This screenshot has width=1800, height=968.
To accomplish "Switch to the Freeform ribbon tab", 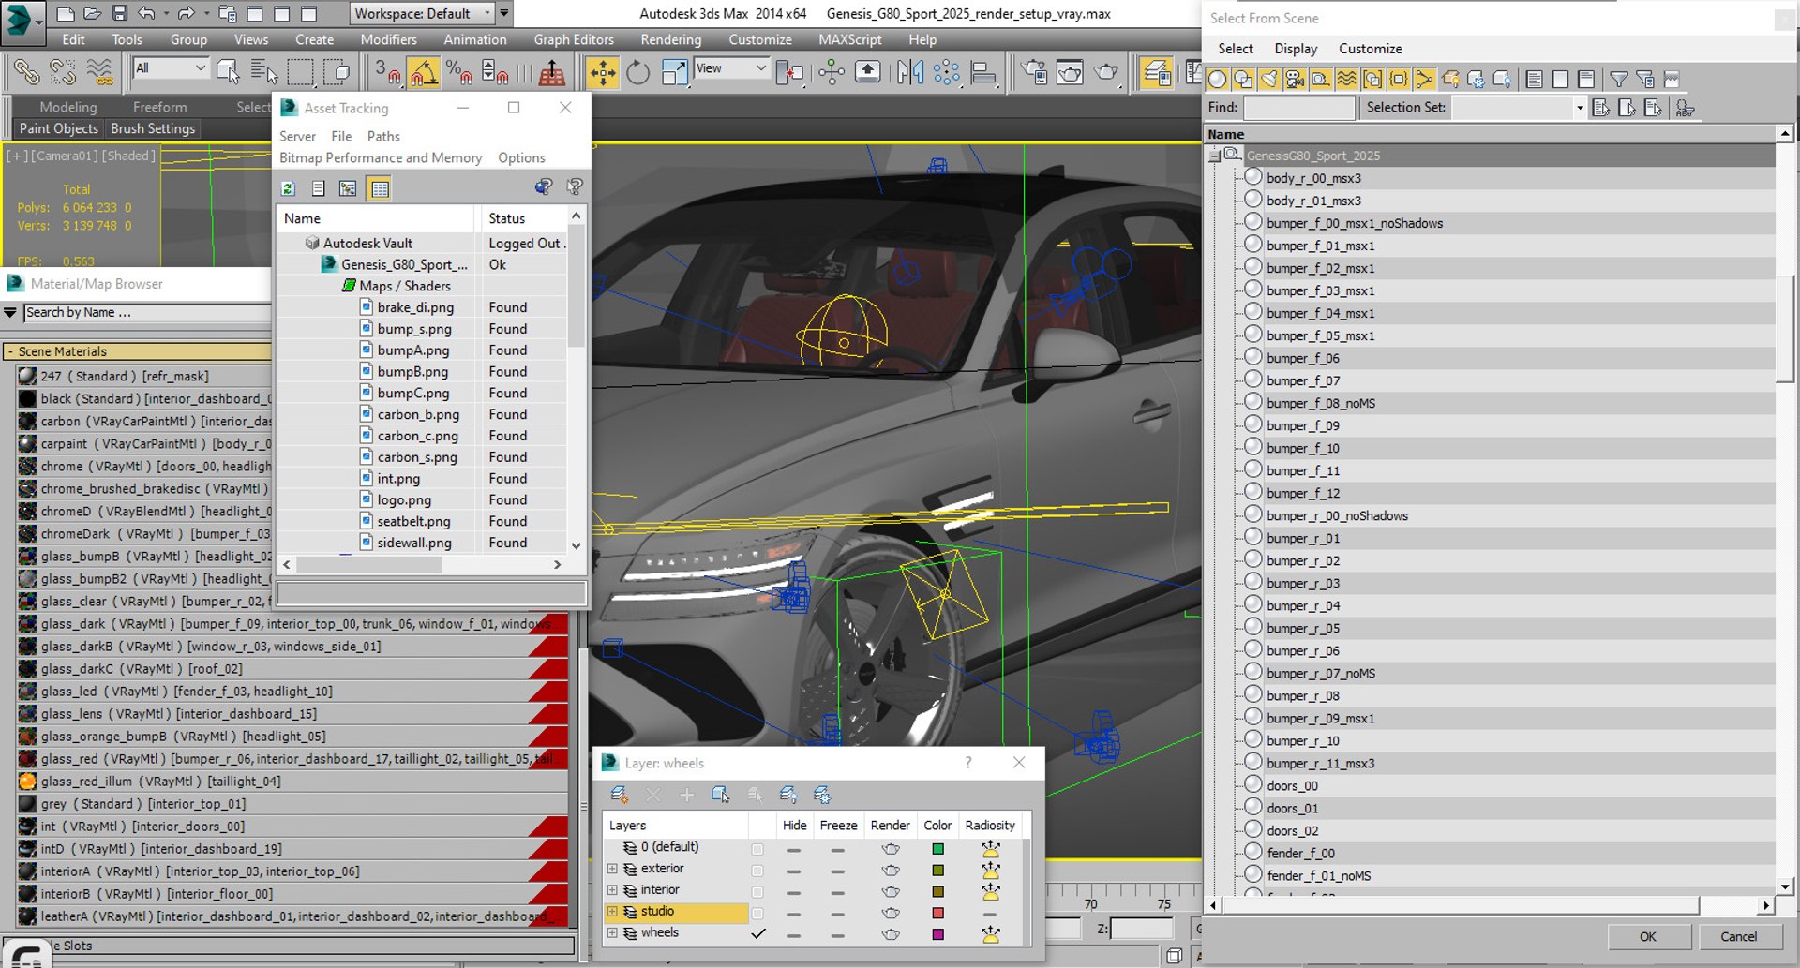I will [159, 107].
